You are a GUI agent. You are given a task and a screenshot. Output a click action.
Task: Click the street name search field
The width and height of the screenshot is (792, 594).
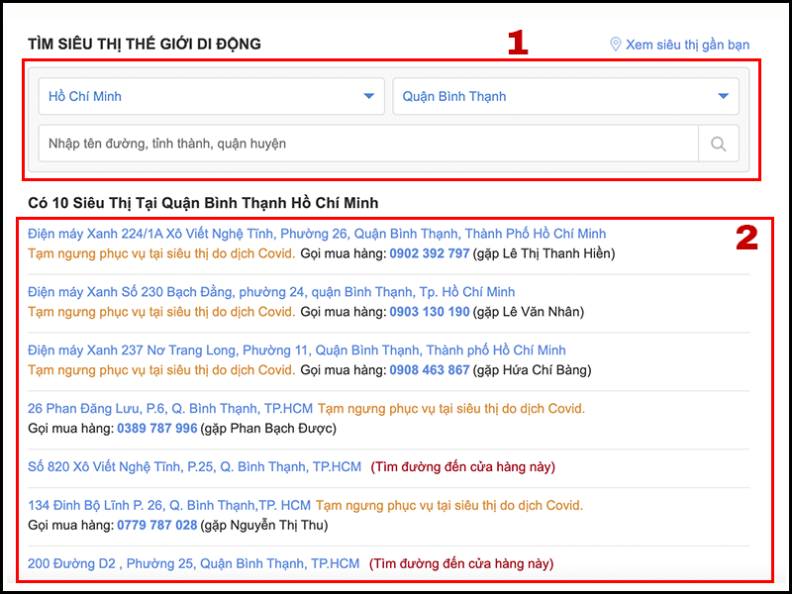coord(368,144)
